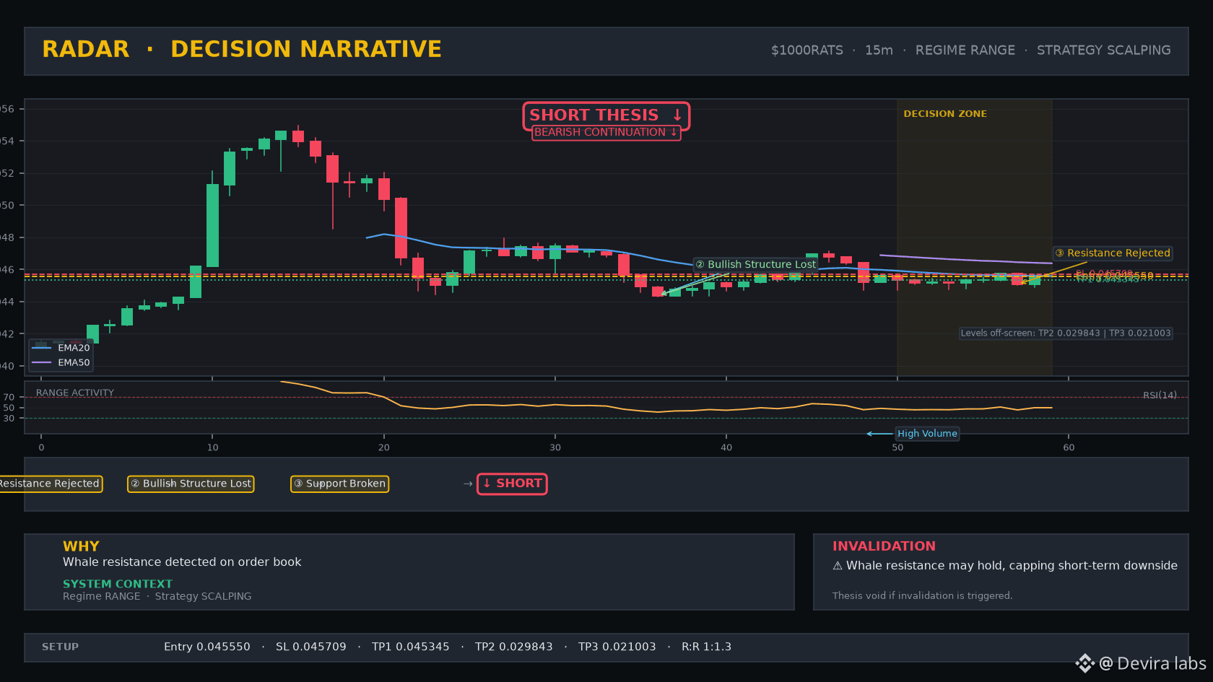Click the SHORT THESIS banner label
Image resolution: width=1213 pixels, height=682 pixels.
(x=606, y=115)
